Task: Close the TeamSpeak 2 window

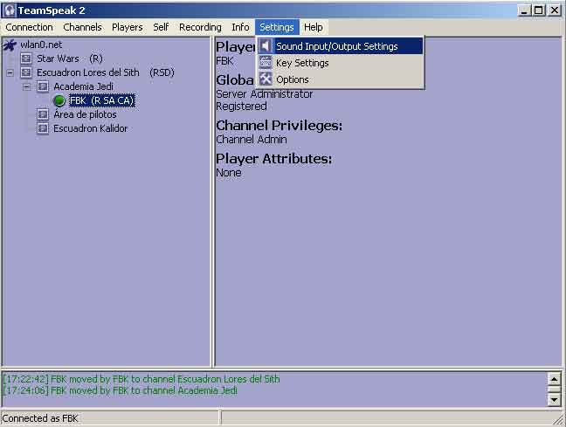Action: [x=554, y=10]
